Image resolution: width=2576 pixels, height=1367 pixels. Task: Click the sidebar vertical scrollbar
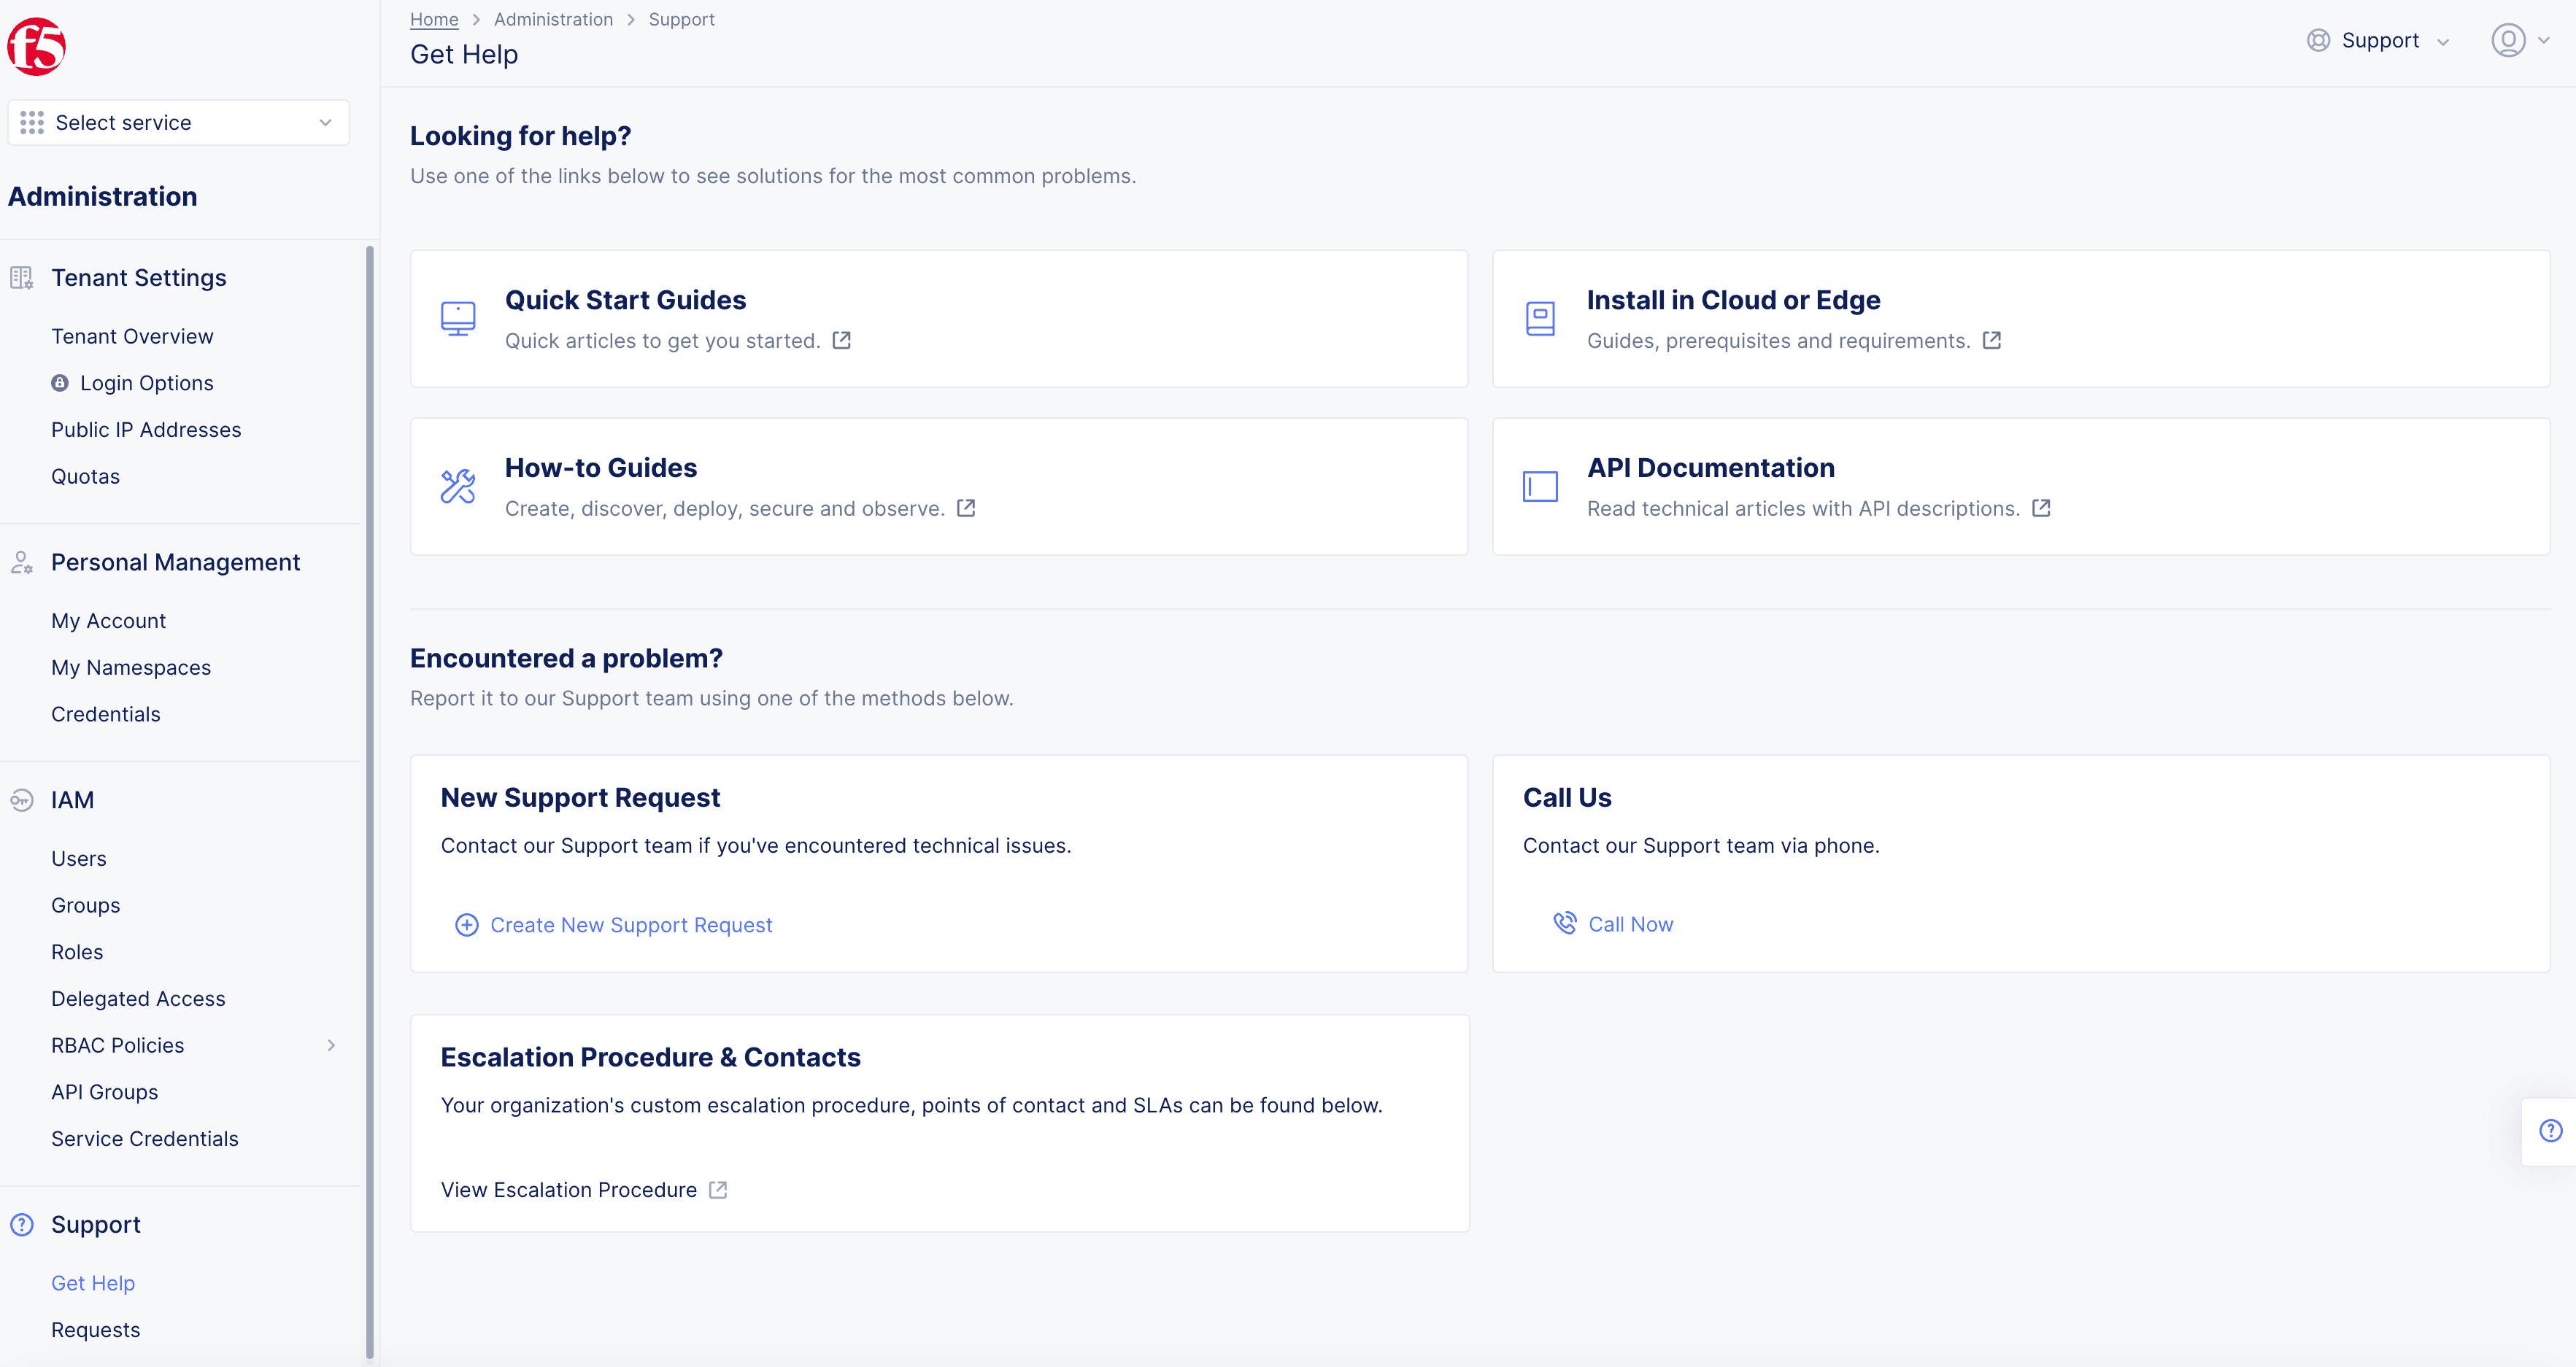click(x=369, y=799)
